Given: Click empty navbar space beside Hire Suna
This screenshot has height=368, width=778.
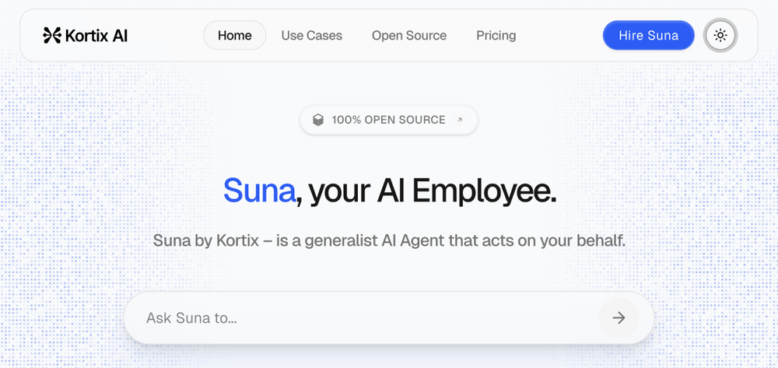Looking at the screenshot, I should [559, 36].
